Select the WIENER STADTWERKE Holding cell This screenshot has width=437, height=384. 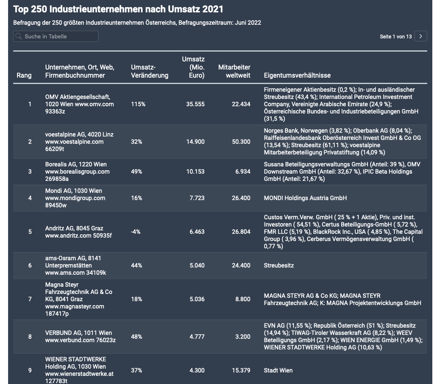pyautogui.click(x=79, y=370)
